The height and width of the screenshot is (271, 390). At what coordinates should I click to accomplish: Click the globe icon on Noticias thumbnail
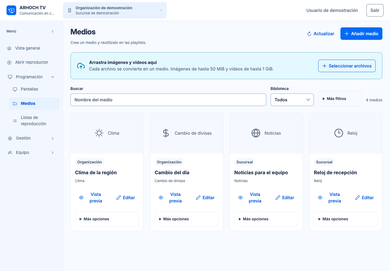tap(256, 133)
